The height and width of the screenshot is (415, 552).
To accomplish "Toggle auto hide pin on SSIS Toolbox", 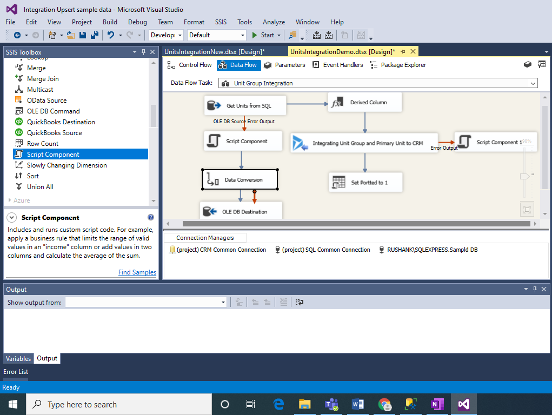I will [x=143, y=52].
